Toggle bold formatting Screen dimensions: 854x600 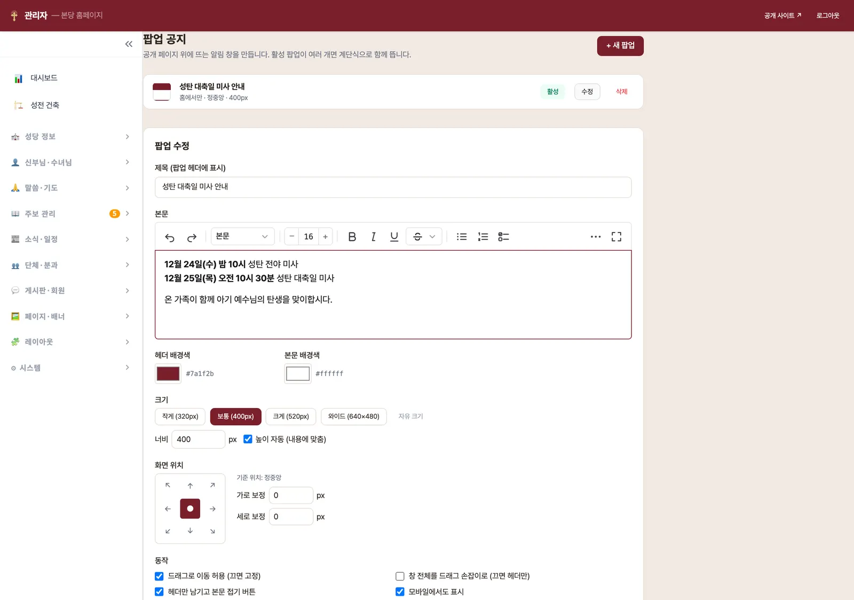(x=352, y=237)
